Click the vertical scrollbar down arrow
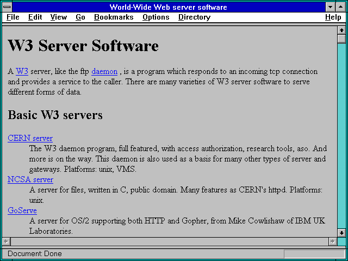 (x=341, y=233)
